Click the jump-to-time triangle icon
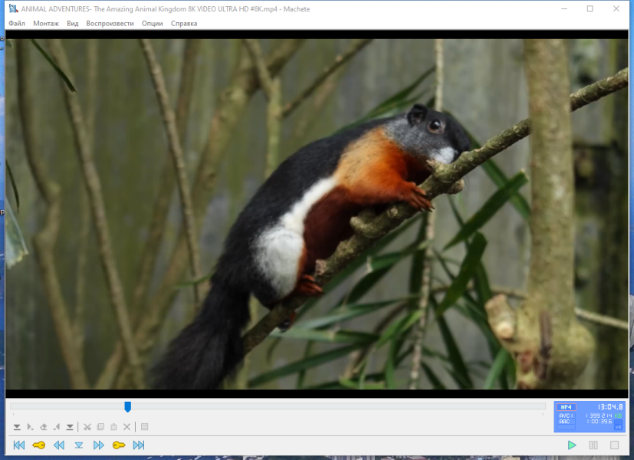This screenshot has height=460, width=634. point(79,445)
